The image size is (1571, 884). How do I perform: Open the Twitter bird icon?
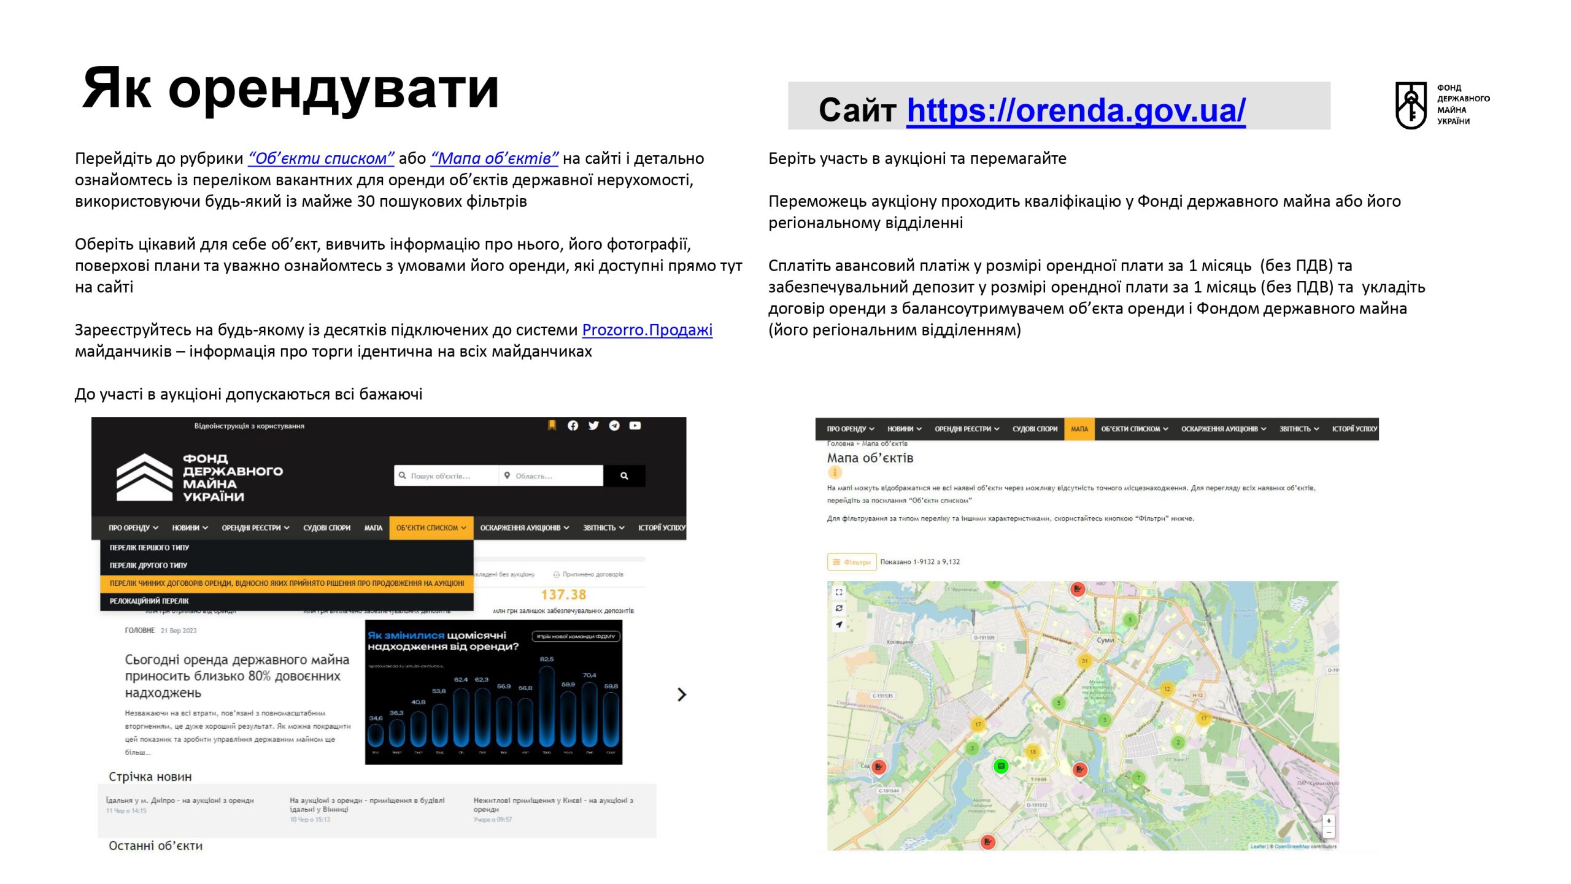pyautogui.click(x=593, y=426)
